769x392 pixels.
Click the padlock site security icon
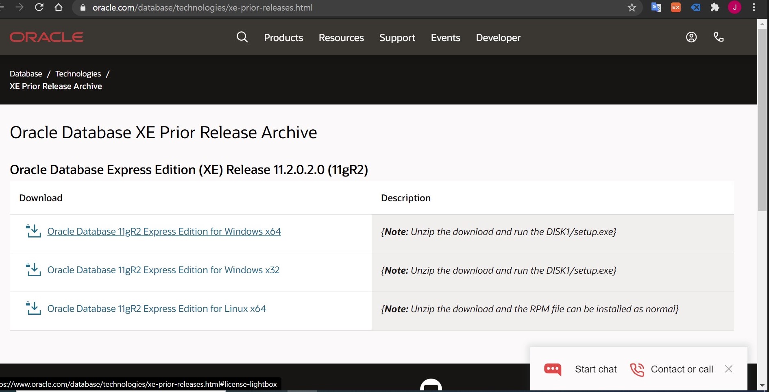click(83, 8)
